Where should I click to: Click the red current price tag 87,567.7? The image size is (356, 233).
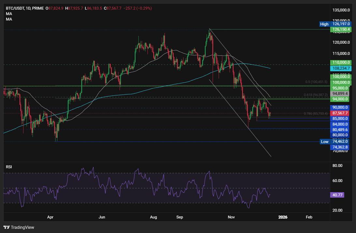pos(340,113)
